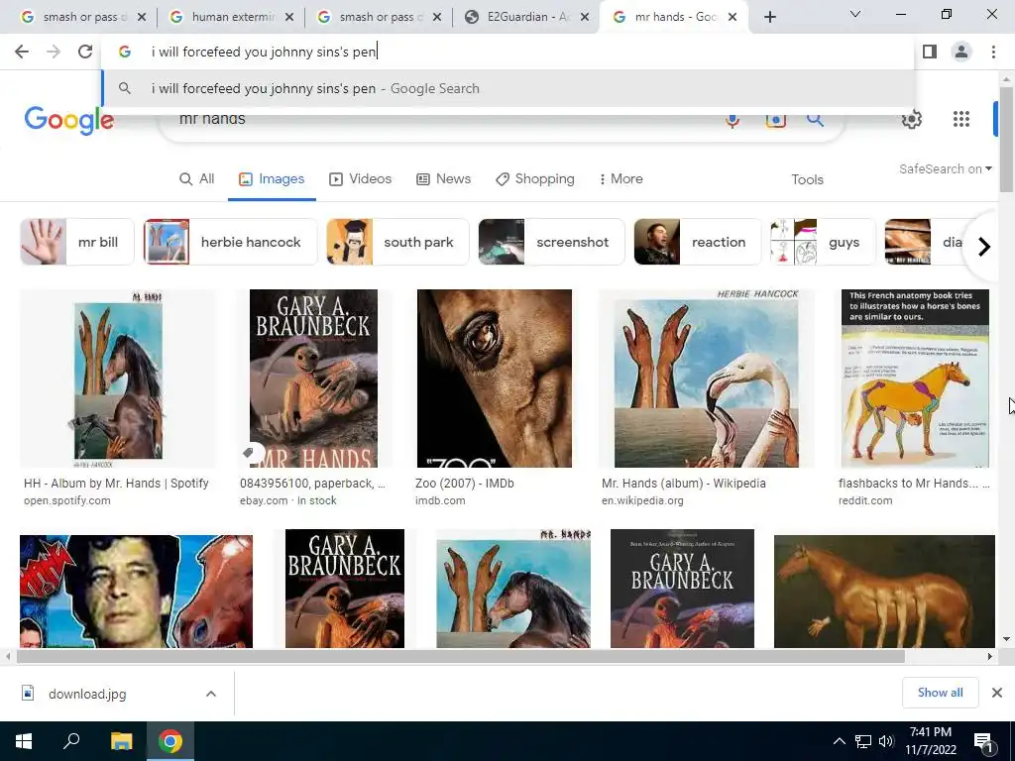
Task: Reload the page with the refresh icon
Action: 85,52
